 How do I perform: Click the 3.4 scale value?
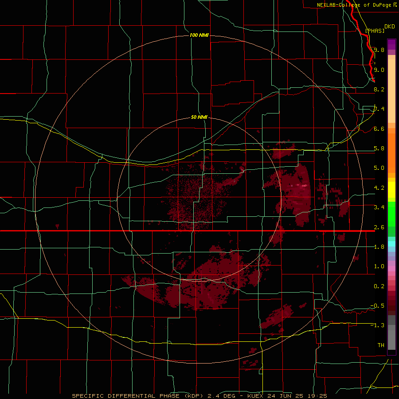click(x=379, y=207)
